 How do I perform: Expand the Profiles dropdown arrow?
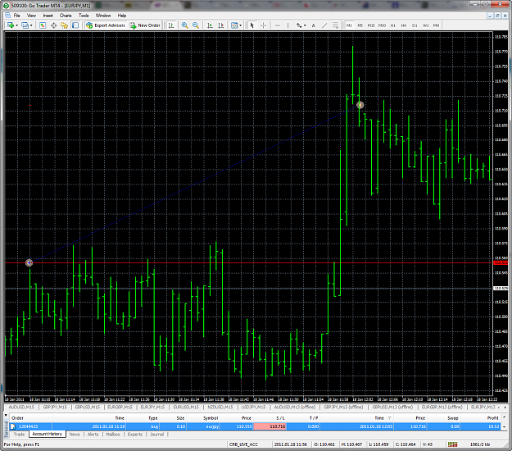click(x=31, y=25)
